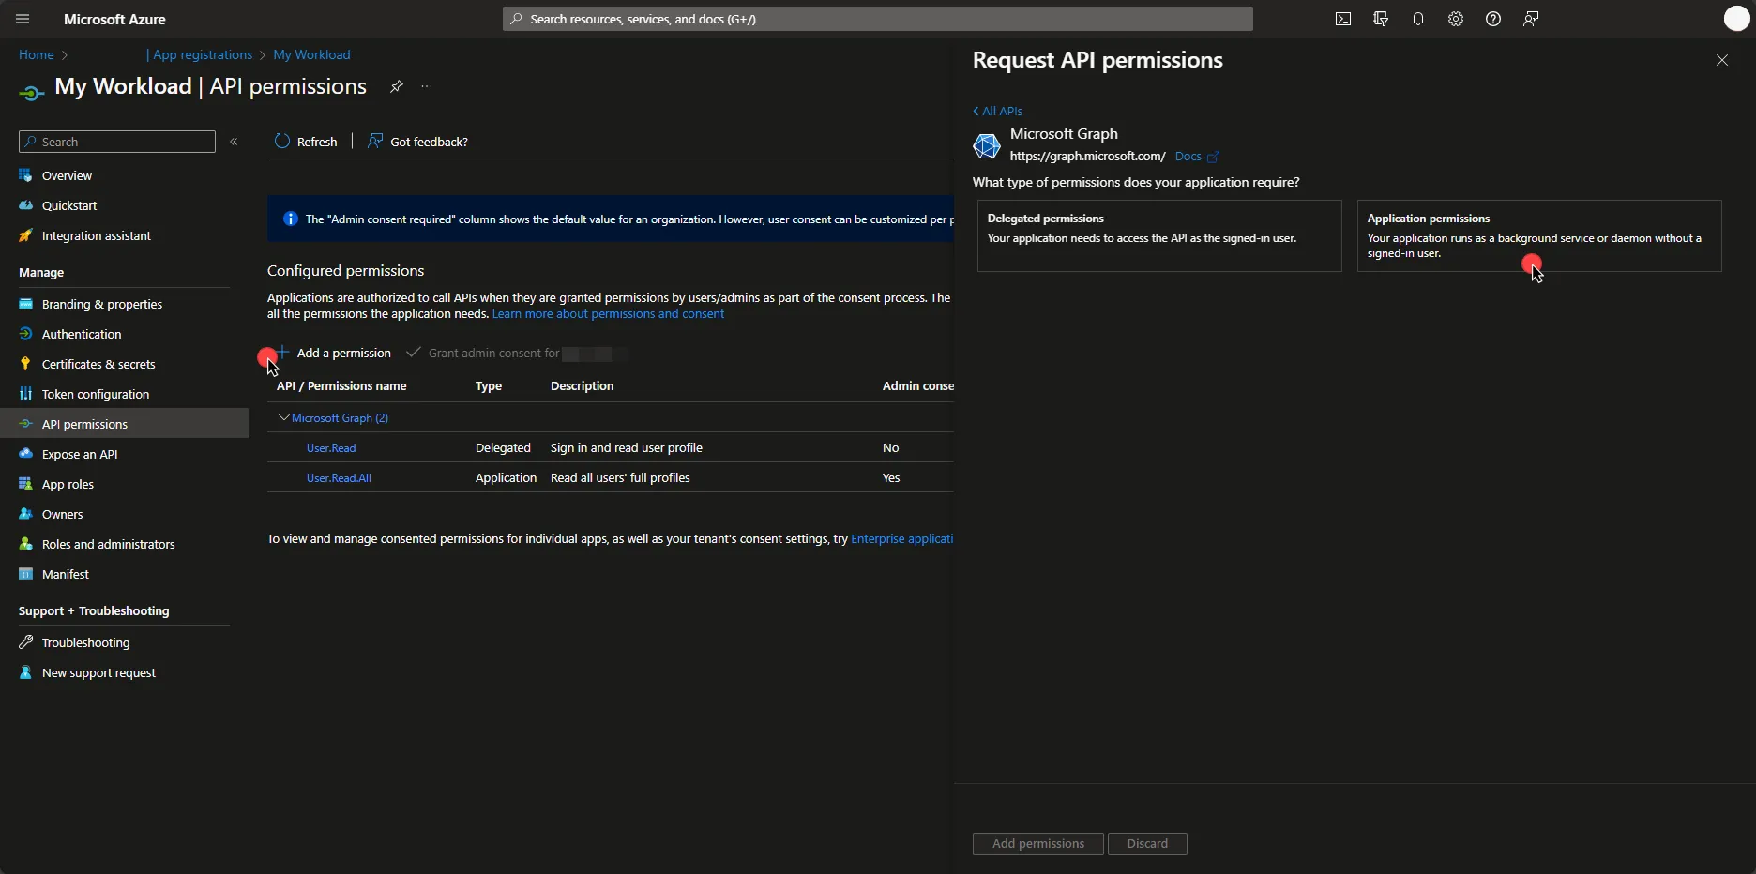Send feedback using the feedback icon
This screenshot has width=1756, height=874.
pyautogui.click(x=1531, y=19)
